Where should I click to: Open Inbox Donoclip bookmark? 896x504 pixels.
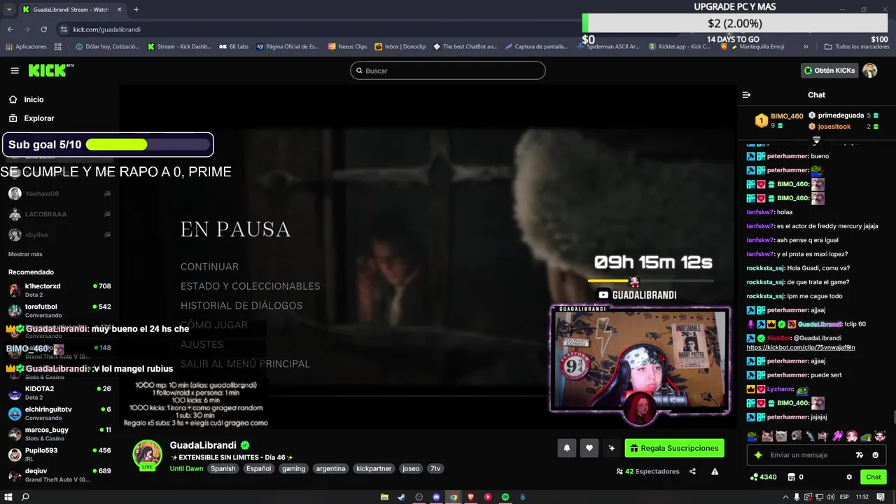pos(400,47)
